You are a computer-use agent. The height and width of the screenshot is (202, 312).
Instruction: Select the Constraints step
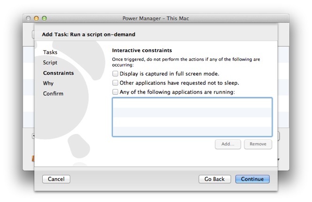click(x=58, y=73)
